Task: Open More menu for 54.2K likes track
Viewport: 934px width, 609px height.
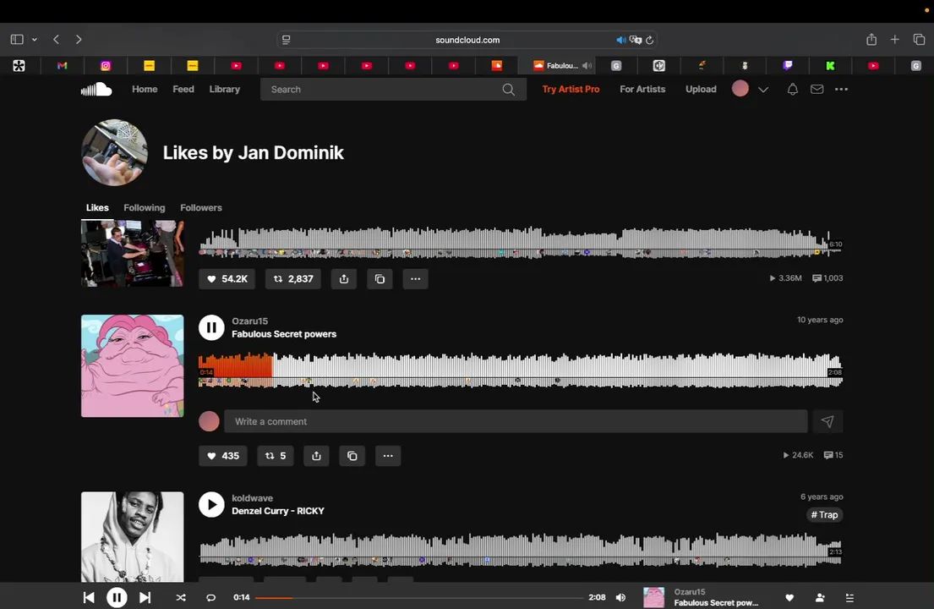Action: tap(415, 278)
